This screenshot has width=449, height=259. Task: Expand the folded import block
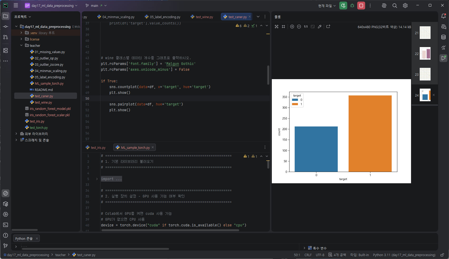[x=97, y=179]
